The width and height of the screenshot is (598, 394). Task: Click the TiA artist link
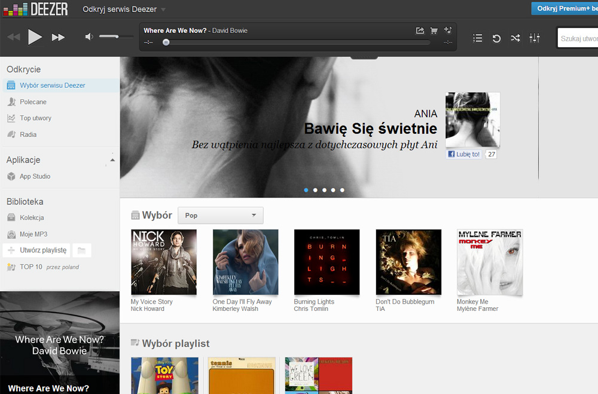[380, 309]
